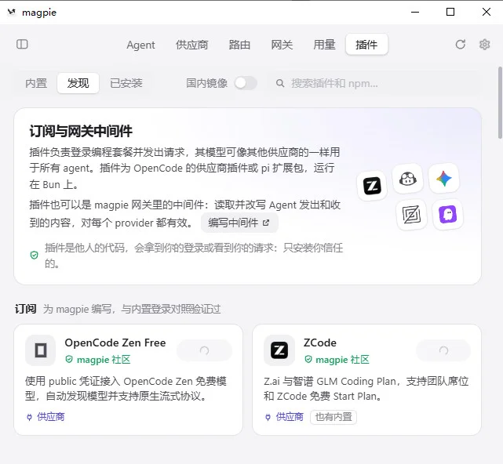503x464 pixels.
Task: Click the green shield warning icon
Action: (34, 255)
